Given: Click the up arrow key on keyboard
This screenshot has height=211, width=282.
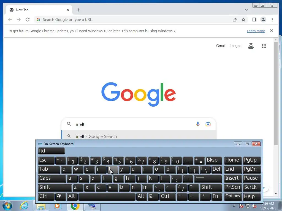Looking at the screenshot, I should pyautogui.click(x=194, y=188).
